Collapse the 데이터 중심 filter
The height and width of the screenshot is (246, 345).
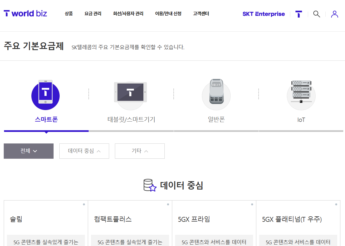(x=84, y=151)
